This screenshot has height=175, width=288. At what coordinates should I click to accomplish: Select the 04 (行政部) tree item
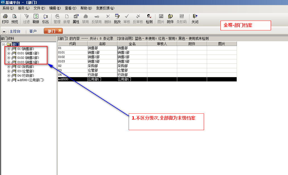point(25,76)
